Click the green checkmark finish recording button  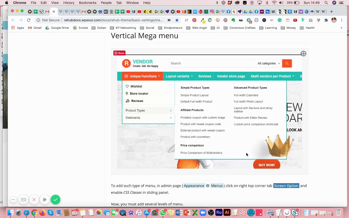[x=55, y=200]
